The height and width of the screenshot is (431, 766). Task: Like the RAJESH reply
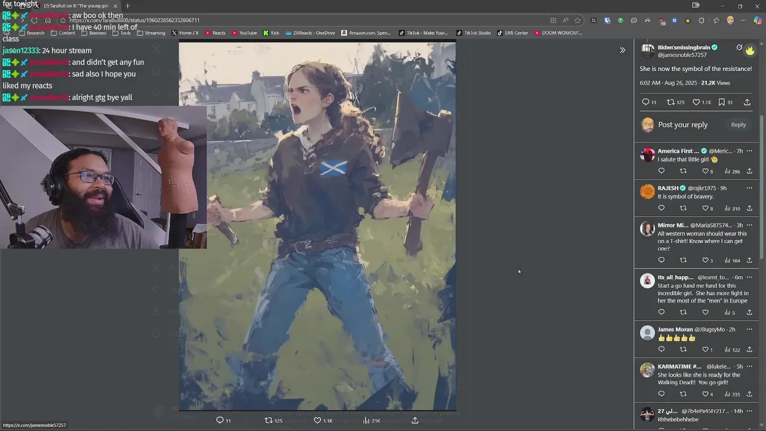tap(707, 208)
